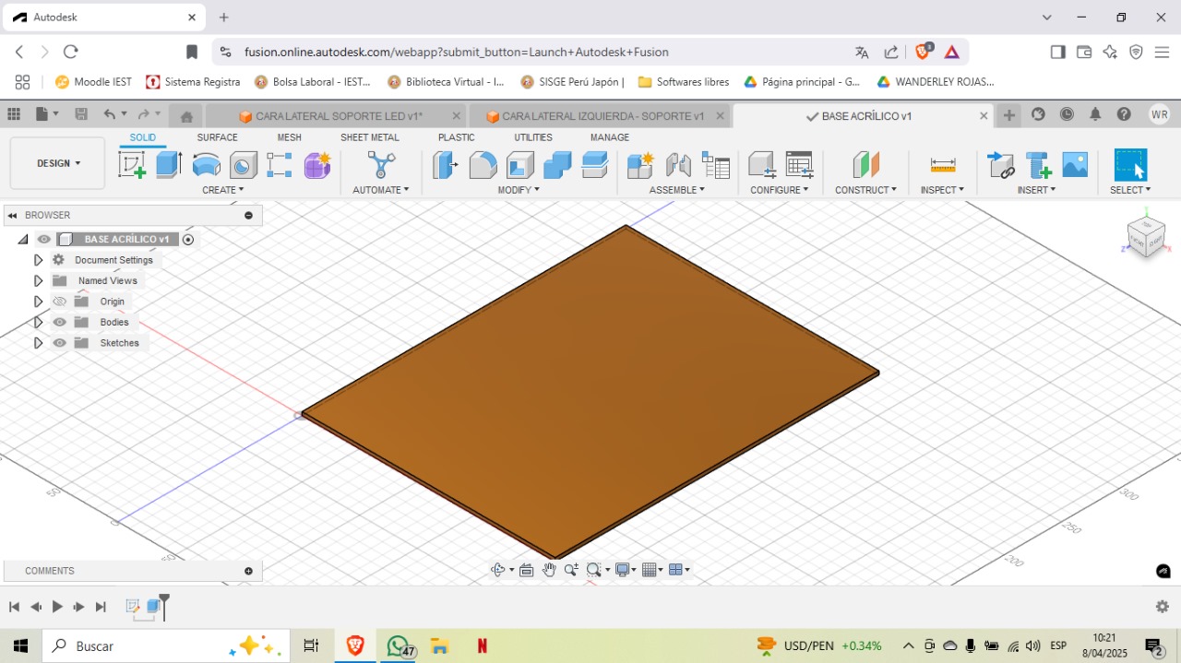The height and width of the screenshot is (663, 1181).
Task: Select the Revolve tool
Action: coord(206,165)
